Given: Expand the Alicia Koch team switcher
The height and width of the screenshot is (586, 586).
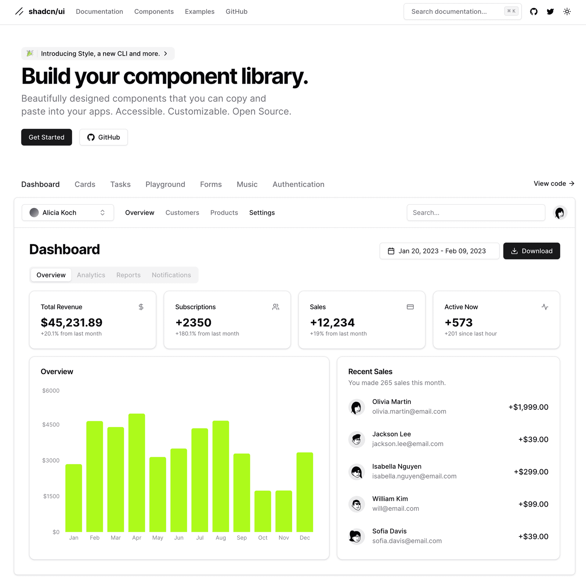Looking at the screenshot, I should [x=68, y=213].
